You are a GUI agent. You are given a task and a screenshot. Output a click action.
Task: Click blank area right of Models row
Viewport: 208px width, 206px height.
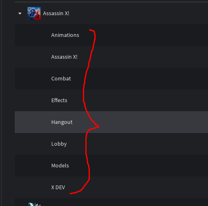coord(151,166)
